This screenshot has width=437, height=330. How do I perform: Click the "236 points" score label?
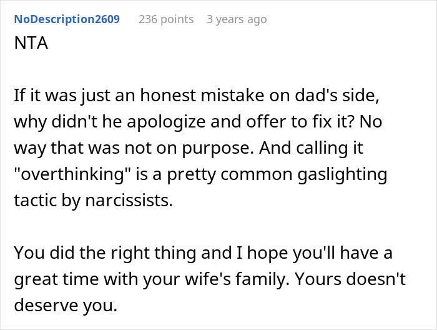tap(166, 19)
